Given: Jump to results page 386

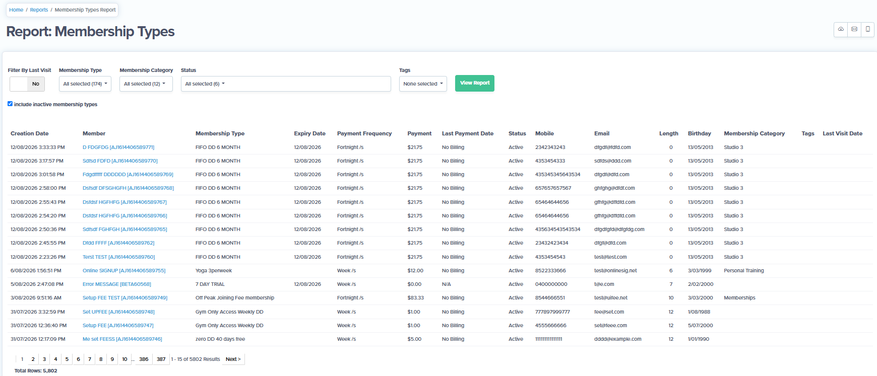Looking at the screenshot, I should pyautogui.click(x=144, y=359).
